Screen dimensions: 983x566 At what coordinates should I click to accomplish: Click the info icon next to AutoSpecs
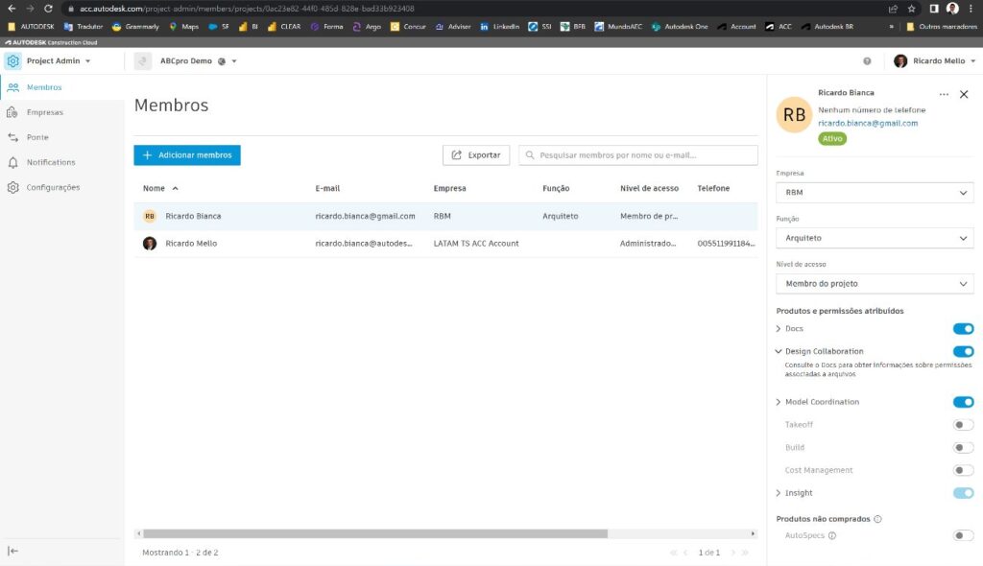[832, 535]
